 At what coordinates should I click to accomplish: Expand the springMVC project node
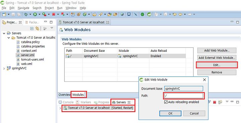tap(4, 69)
